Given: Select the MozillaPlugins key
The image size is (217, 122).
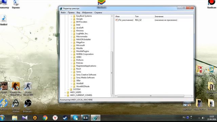Looking at the screenshot, I should click(82, 51).
